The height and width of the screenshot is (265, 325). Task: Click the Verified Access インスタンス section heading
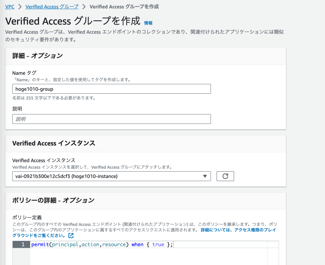click(x=54, y=143)
